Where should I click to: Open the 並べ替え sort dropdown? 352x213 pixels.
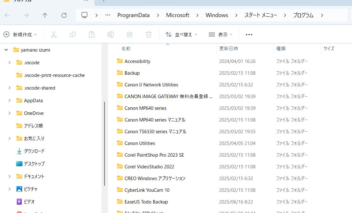tap(181, 34)
